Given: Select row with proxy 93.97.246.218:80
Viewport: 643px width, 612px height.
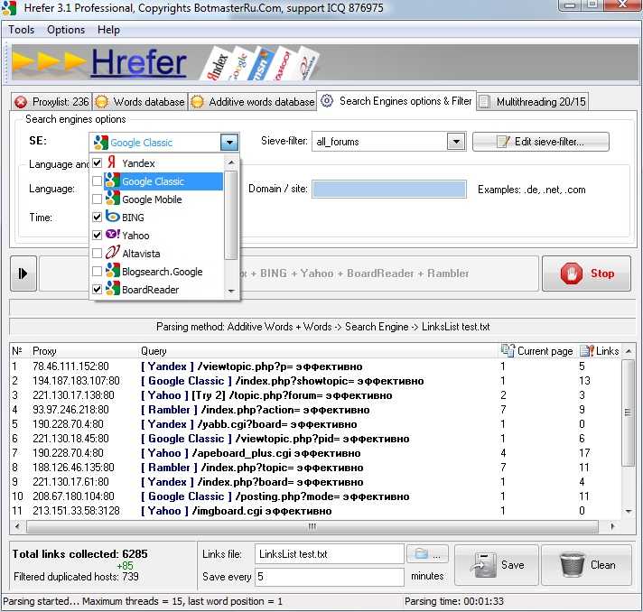Looking at the screenshot, I should coord(316,410).
